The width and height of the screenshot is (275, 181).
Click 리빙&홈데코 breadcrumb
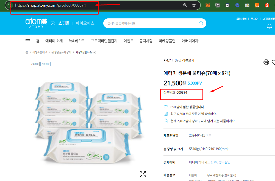tap(40, 52)
